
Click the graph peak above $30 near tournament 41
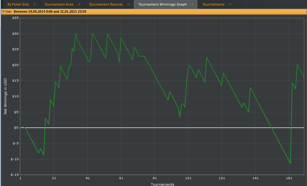[92, 33]
